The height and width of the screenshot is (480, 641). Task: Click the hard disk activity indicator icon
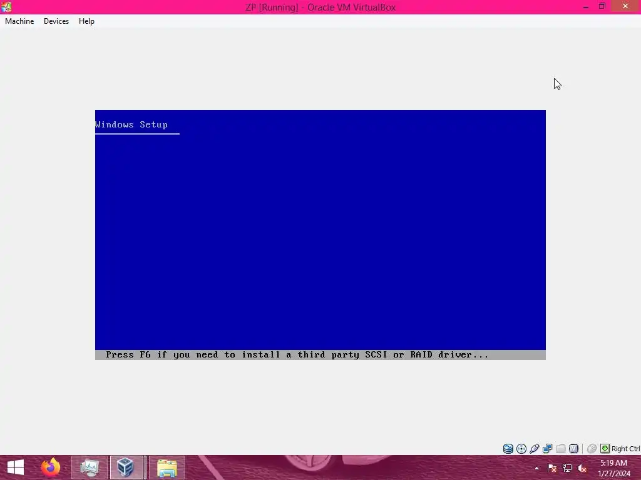[508, 449]
